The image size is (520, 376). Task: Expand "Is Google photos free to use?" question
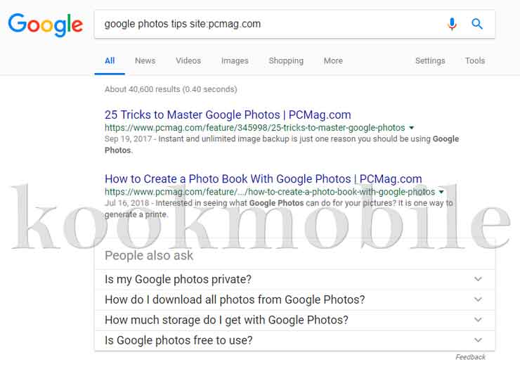coord(295,340)
